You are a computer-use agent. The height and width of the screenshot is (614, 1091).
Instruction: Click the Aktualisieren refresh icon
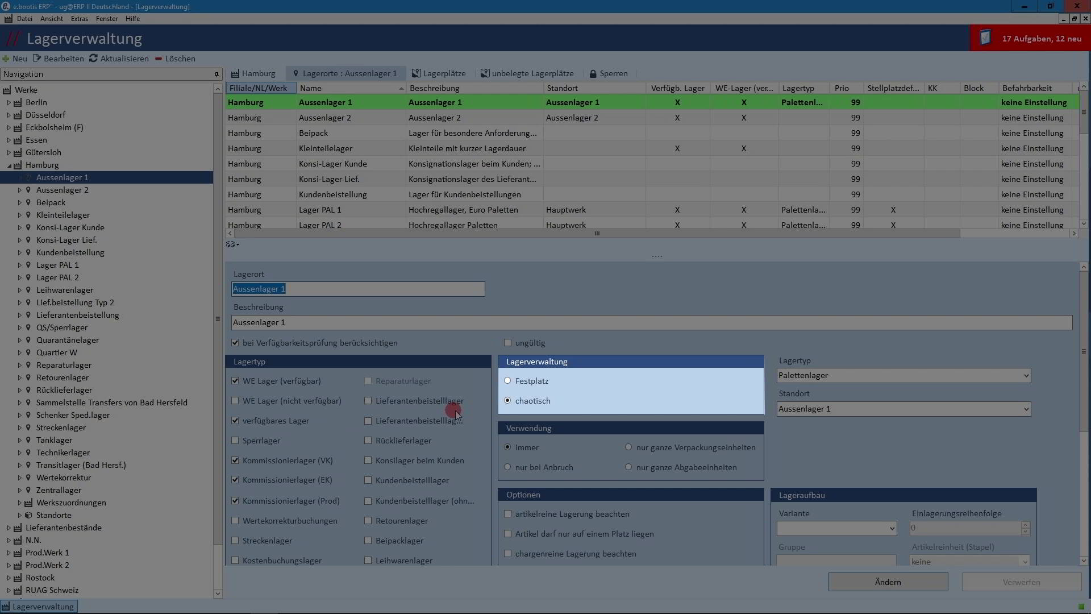tap(93, 59)
